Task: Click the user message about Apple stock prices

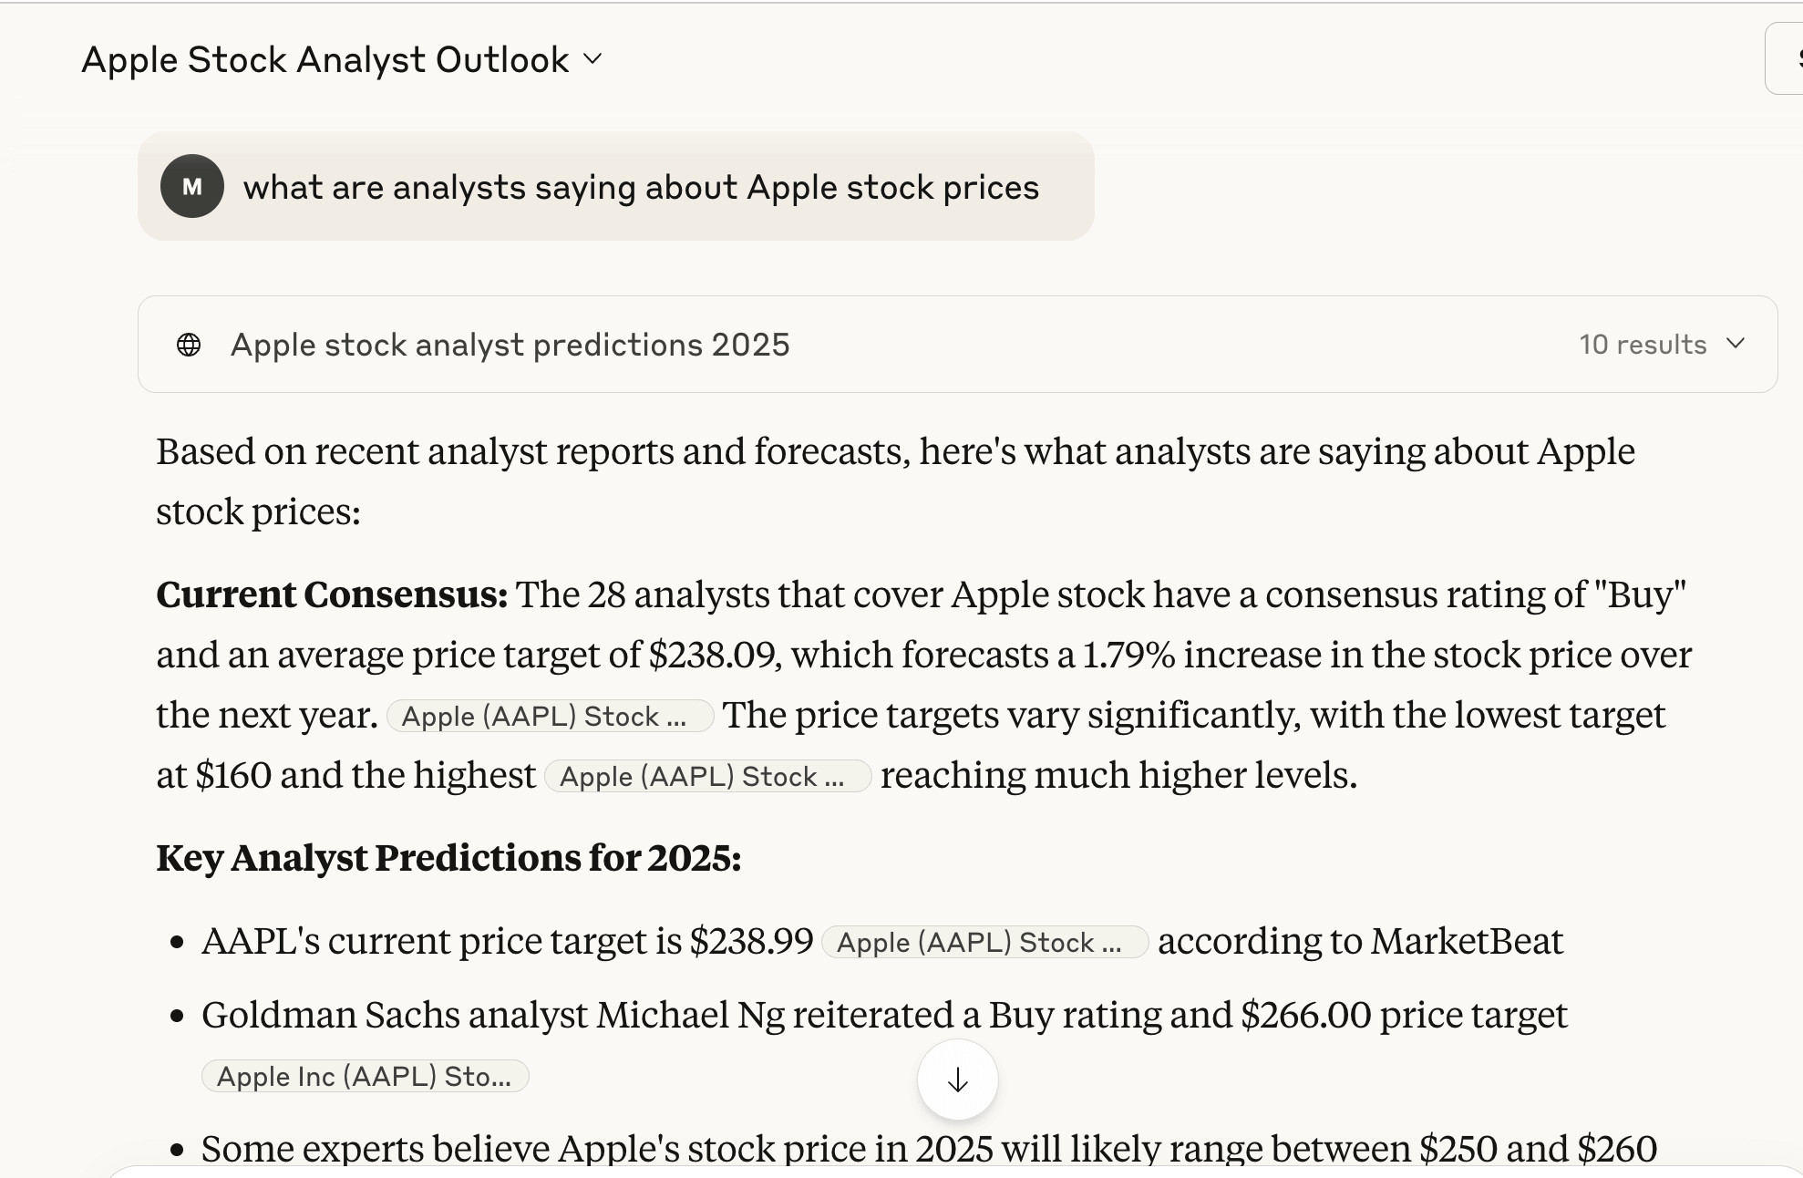Action: coord(640,187)
